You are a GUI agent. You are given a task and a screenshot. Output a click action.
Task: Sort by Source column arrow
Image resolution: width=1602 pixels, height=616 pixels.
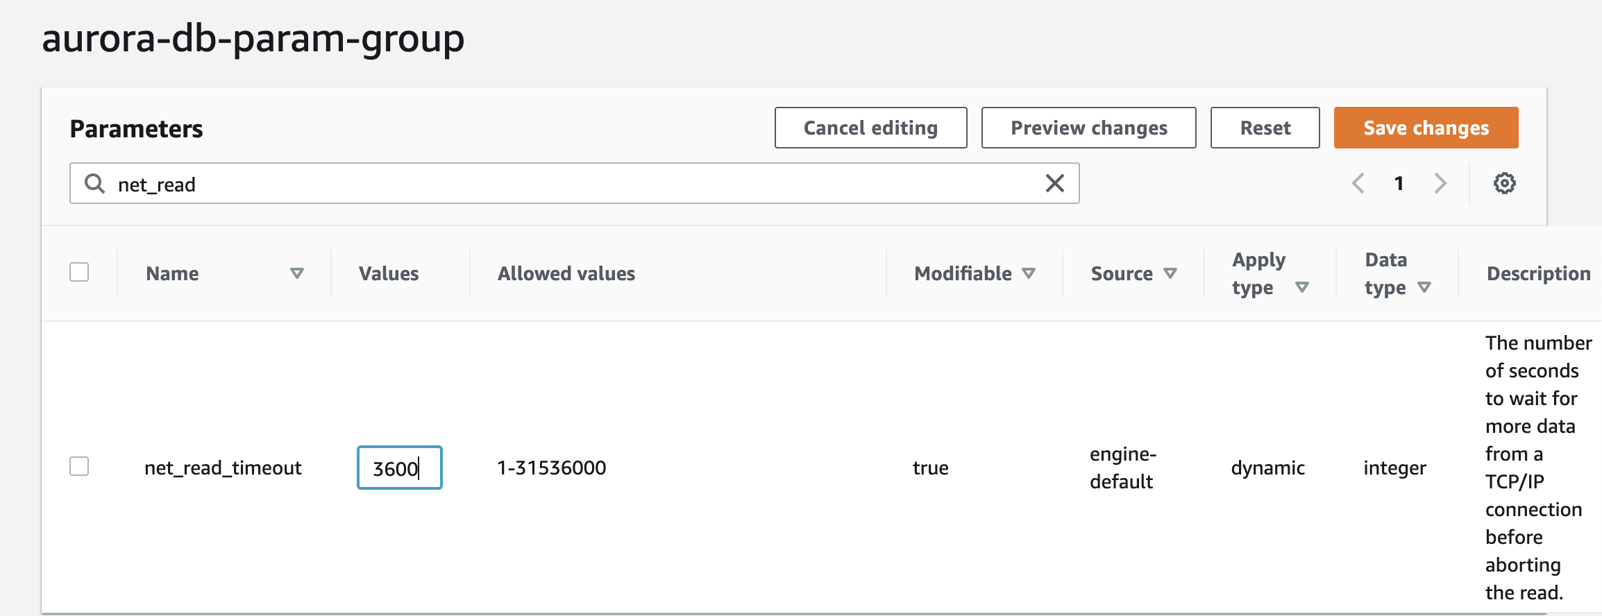1170,273
